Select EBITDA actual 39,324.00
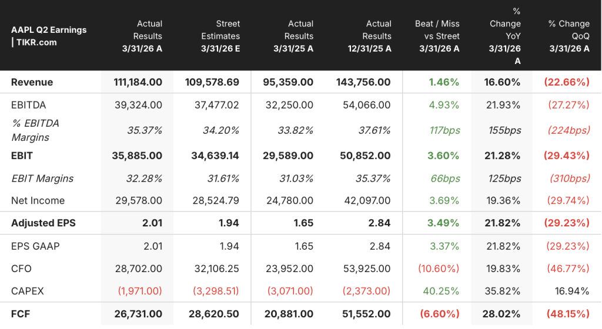Image resolution: width=602 pixels, height=329 pixels. [138, 106]
